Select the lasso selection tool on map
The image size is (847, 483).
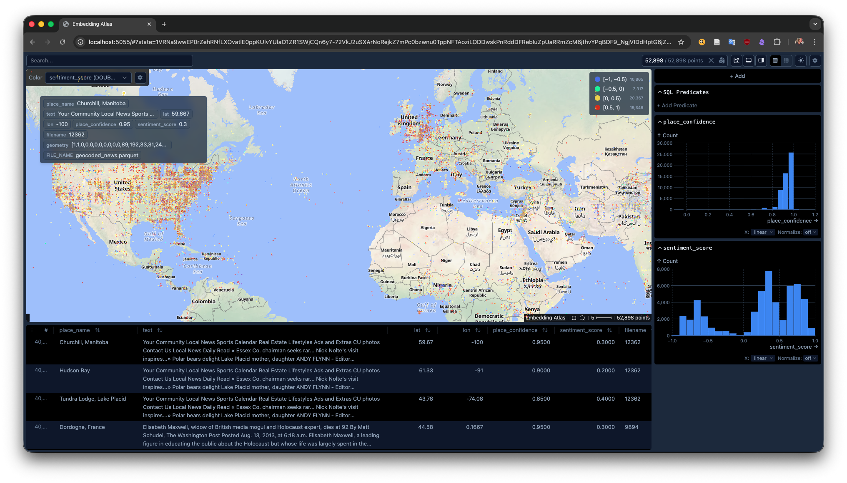pos(582,318)
